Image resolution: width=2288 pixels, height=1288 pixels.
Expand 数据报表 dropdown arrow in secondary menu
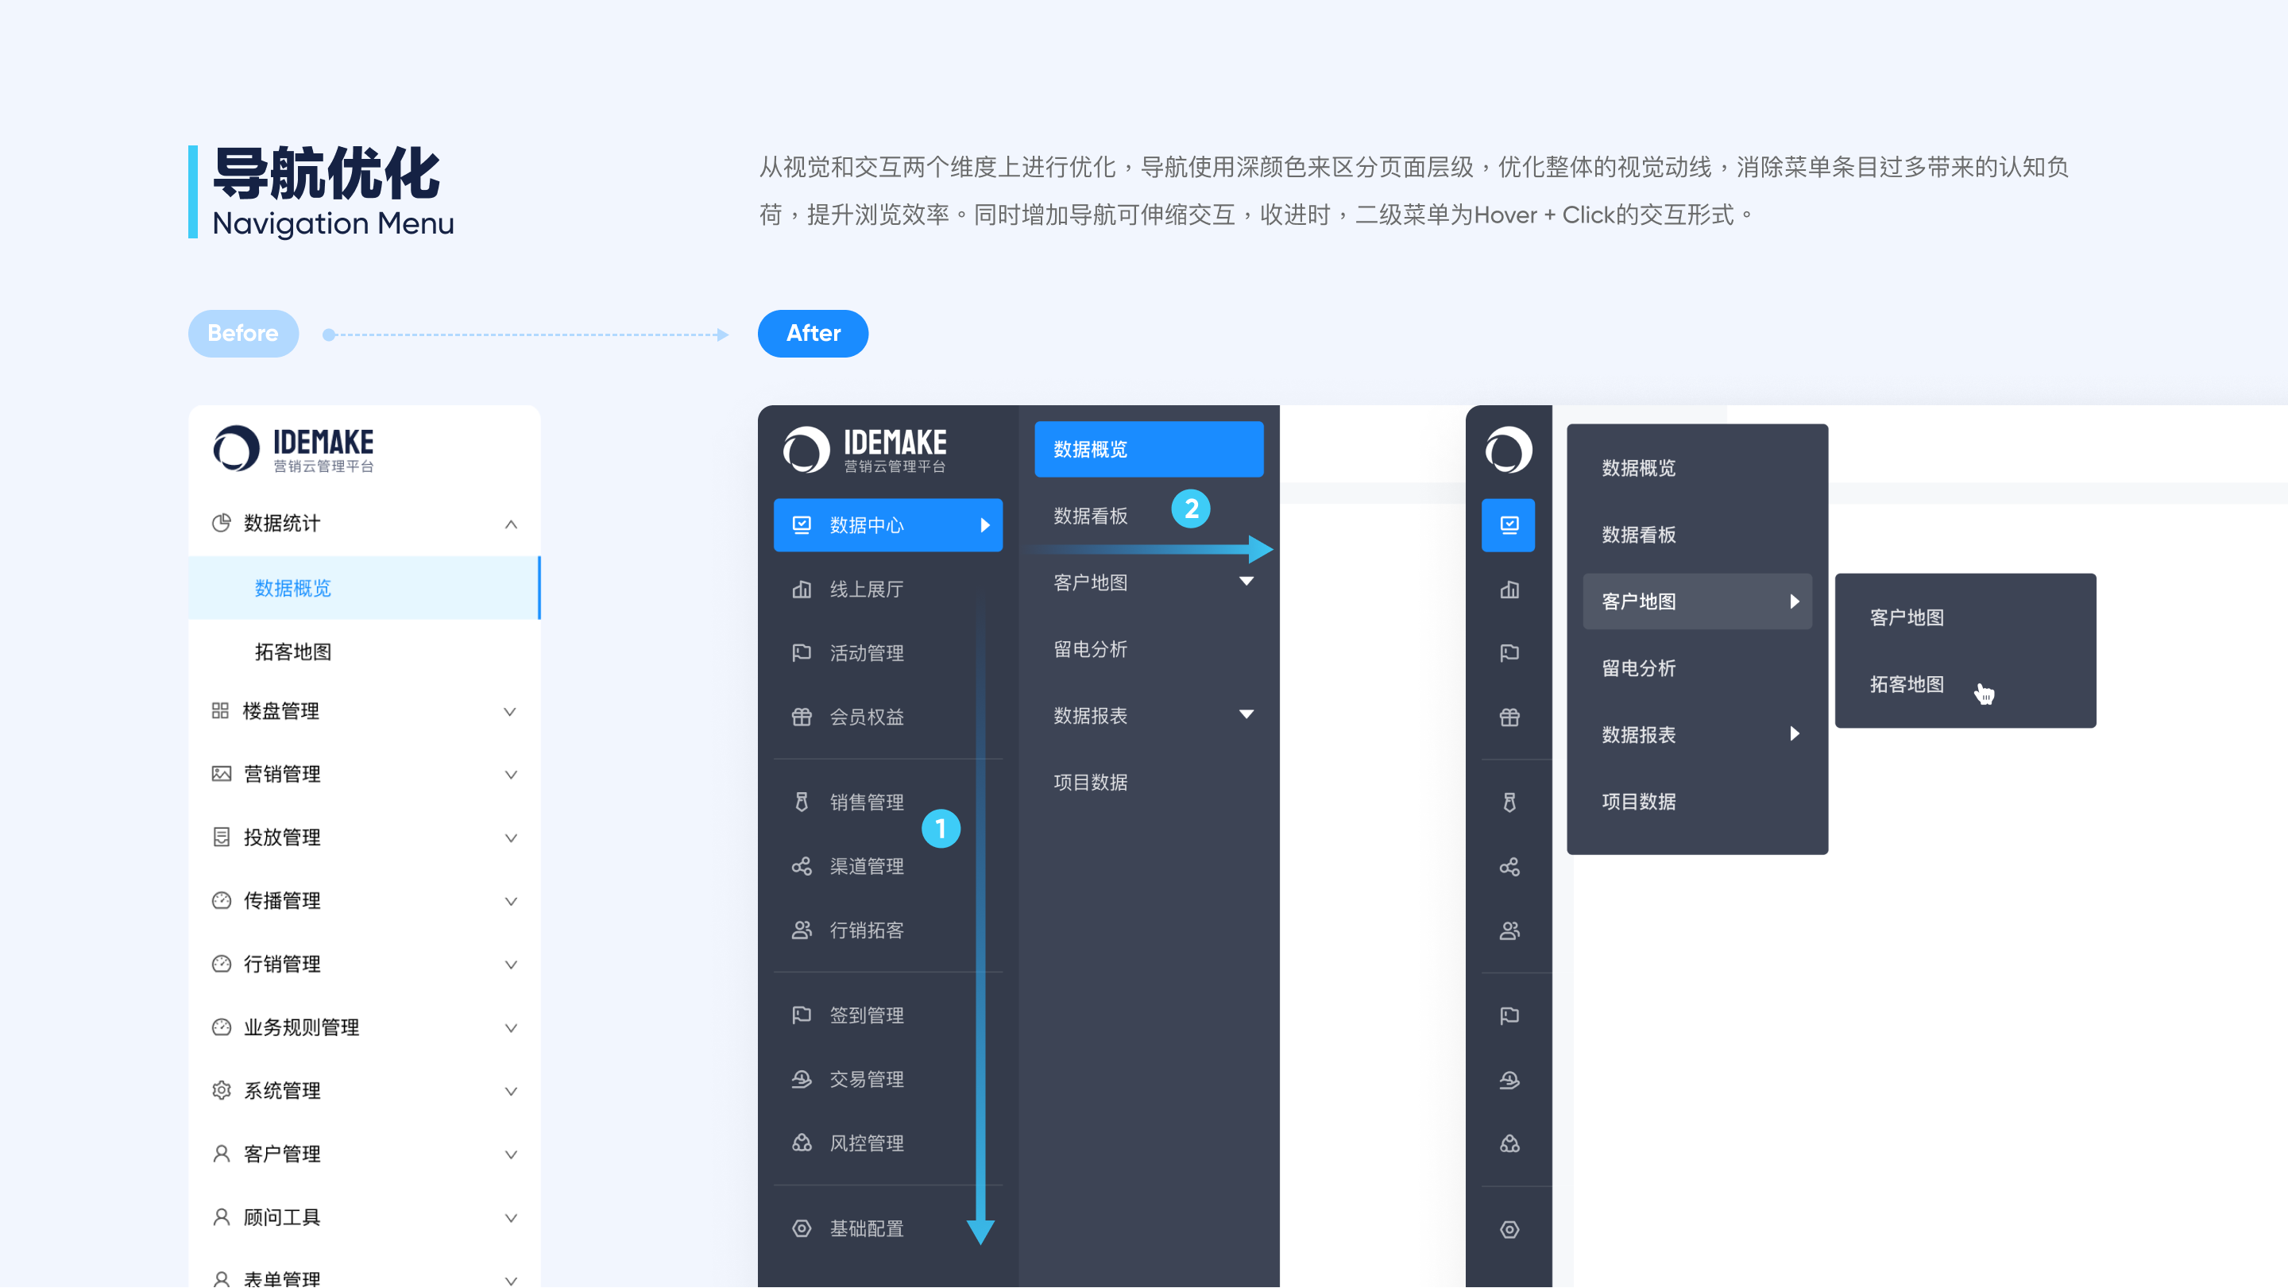pos(1246,715)
